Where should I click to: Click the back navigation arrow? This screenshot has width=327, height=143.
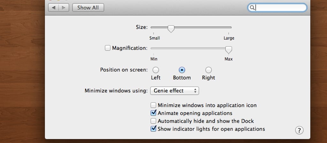[x=54, y=8]
